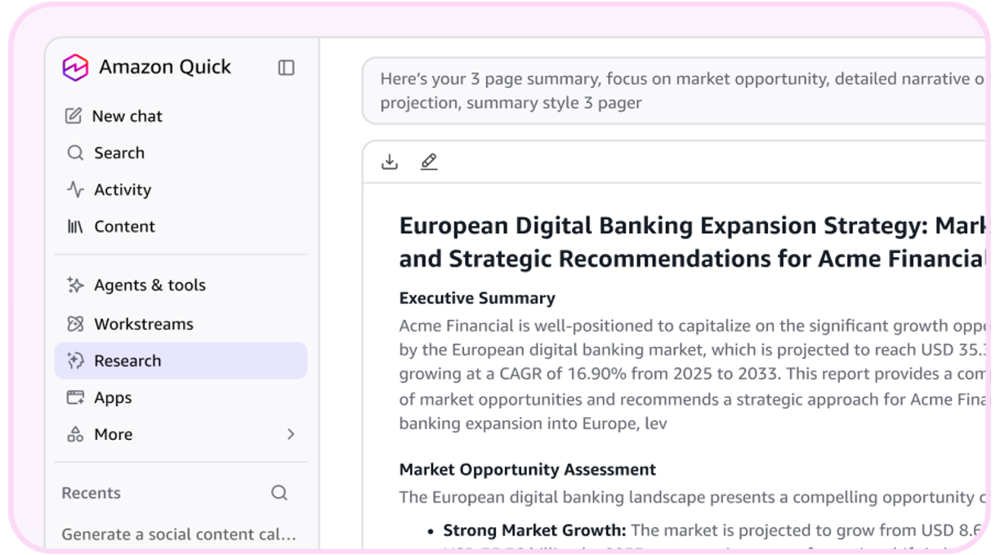This screenshot has height=555, width=1000.
Task: Click the Agents & tools sparkle icon
Action: tap(75, 285)
